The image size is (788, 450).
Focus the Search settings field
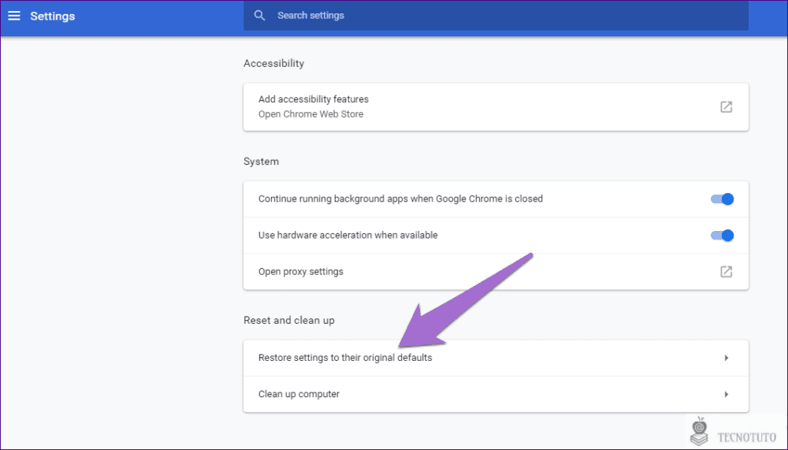pyautogui.click(x=496, y=16)
